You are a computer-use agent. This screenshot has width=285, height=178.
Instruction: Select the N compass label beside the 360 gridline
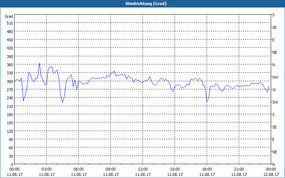(274, 65)
